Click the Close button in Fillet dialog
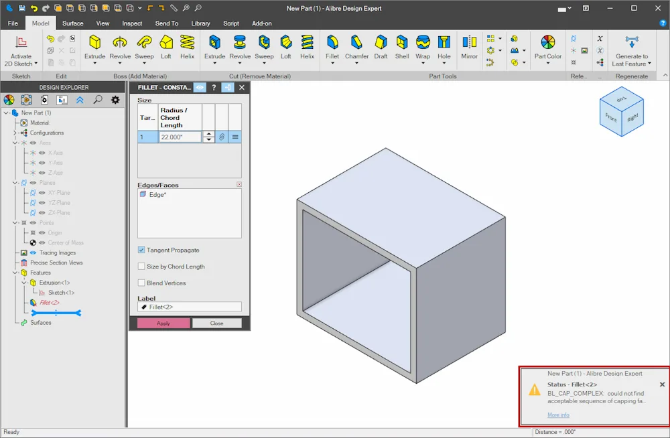 (216, 323)
